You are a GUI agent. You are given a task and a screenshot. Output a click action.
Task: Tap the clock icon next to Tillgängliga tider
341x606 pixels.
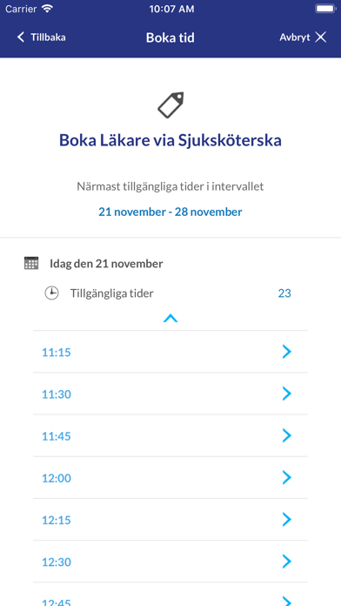click(51, 293)
